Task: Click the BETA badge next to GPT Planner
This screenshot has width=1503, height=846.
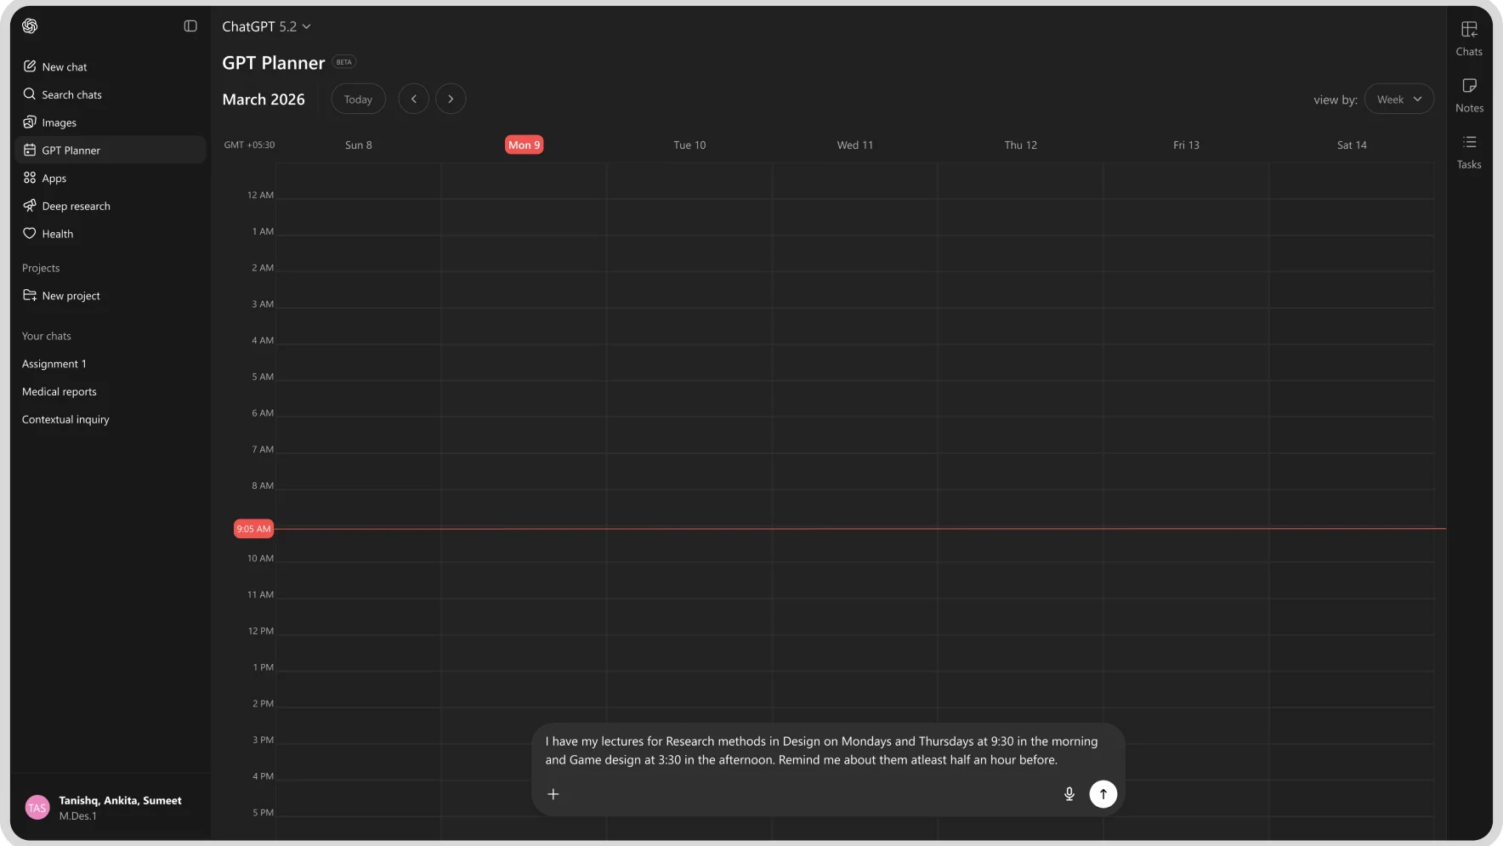Action: point(344,62)
